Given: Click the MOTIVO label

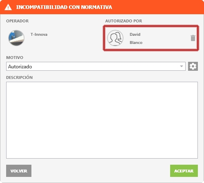Looking at the screenshot, I should (15, 58).
